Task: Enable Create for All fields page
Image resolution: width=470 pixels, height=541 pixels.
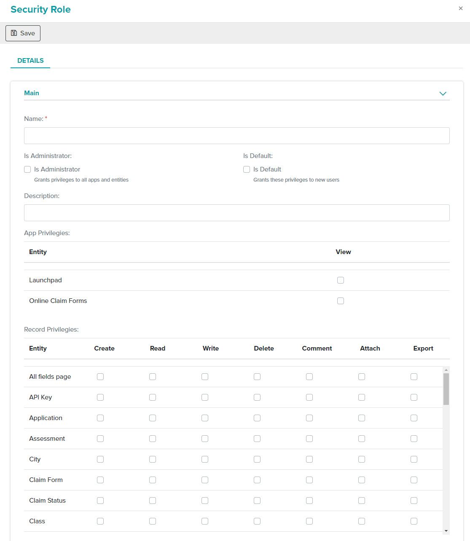Action: [100, 377]
